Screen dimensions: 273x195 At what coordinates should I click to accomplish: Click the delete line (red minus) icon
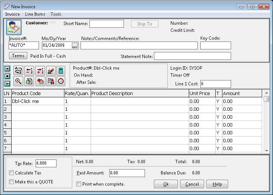pos(29,71)
